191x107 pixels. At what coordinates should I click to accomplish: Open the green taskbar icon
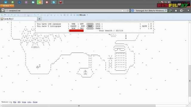coord(13,2)
